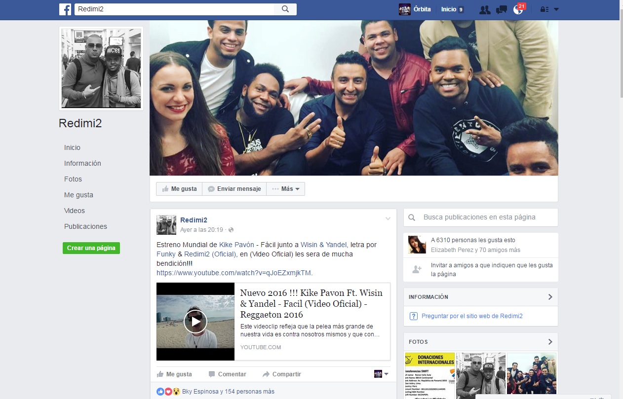This screenshot has height=399, width=623.
Task: Click the public audience globe icon on post
Action: coord(231,230)
